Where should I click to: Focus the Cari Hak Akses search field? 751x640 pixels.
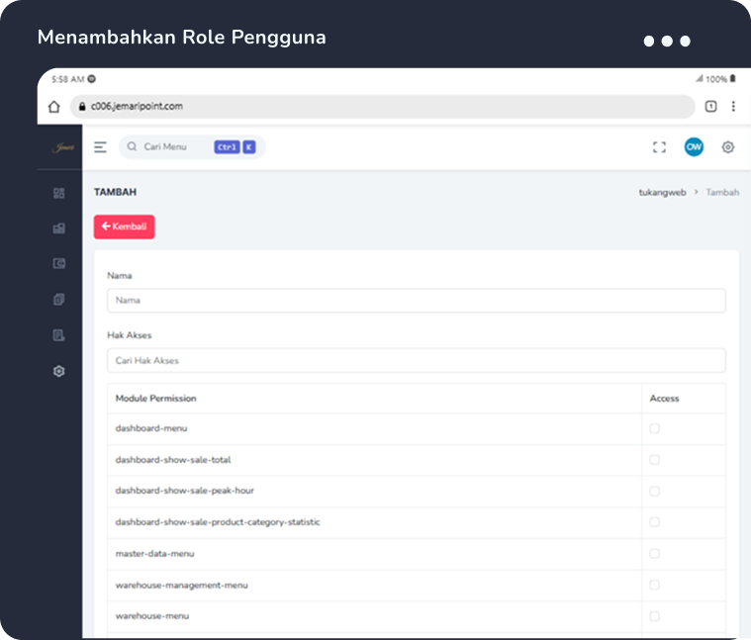(x=416, y=361)
